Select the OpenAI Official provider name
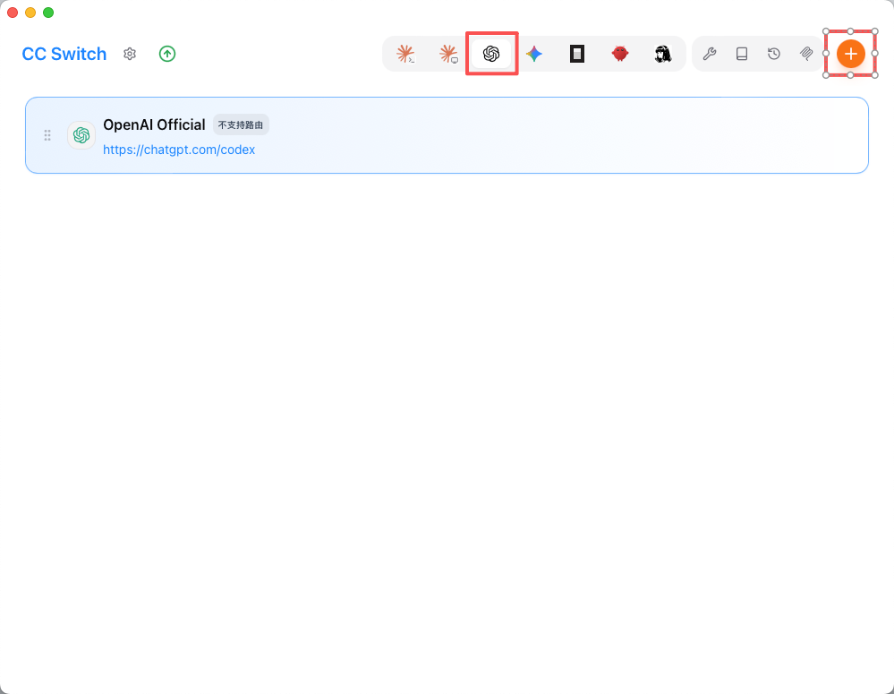Viewport: 894px width, 694px height. pyautogui.click(x=154, y=125)
